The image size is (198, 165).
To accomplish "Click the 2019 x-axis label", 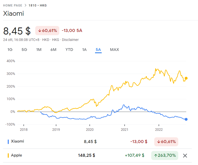I will coord(56,130).
